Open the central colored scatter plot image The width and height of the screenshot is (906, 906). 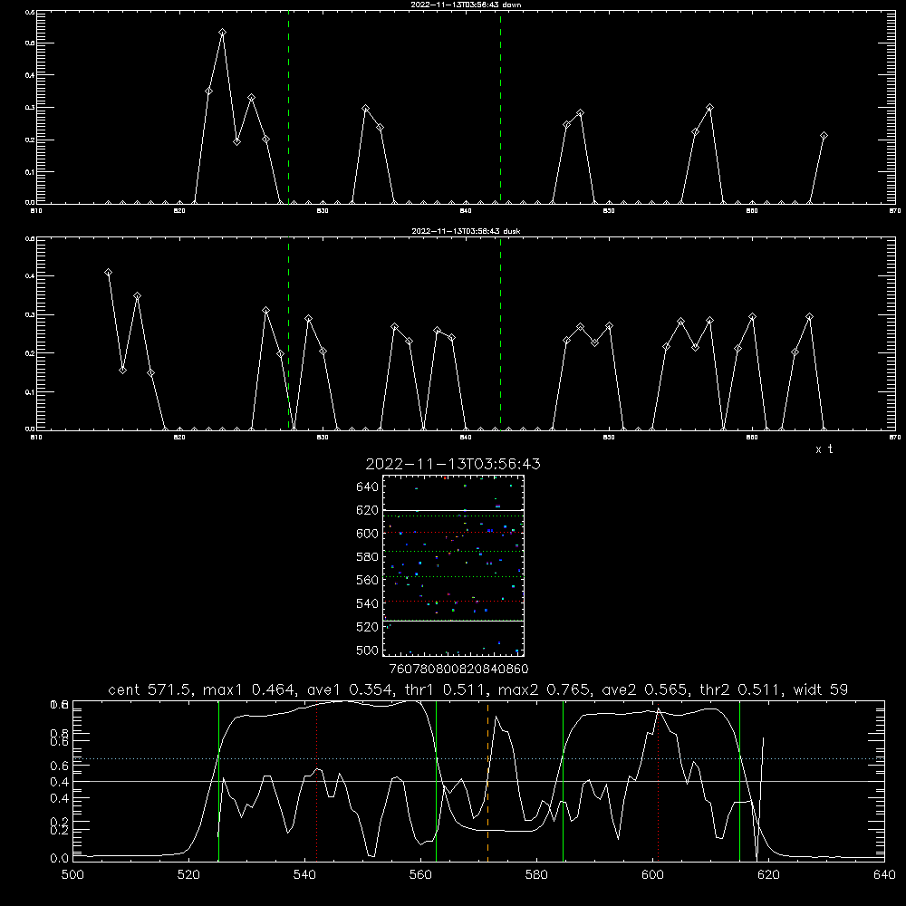tap(454, 565)
